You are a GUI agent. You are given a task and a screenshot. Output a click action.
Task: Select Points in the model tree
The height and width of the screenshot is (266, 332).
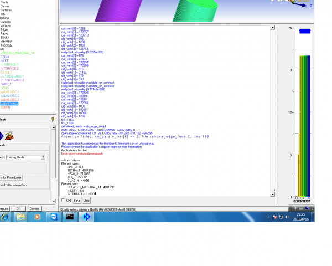pyautogui.click(x=4, y=2)
